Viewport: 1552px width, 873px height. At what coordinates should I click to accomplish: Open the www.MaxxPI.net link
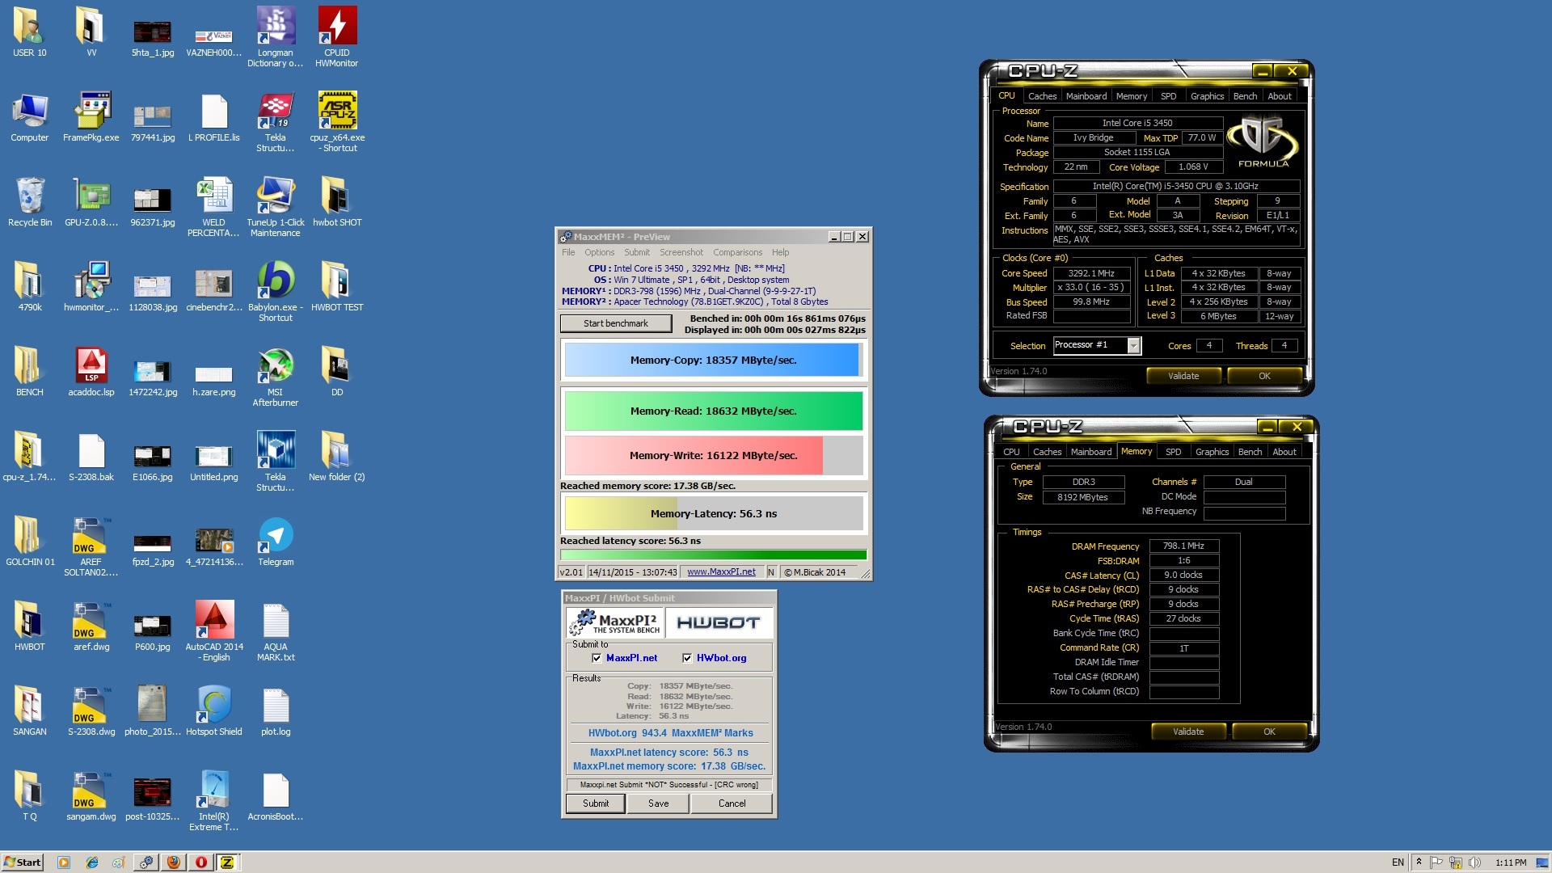point(721,572)
